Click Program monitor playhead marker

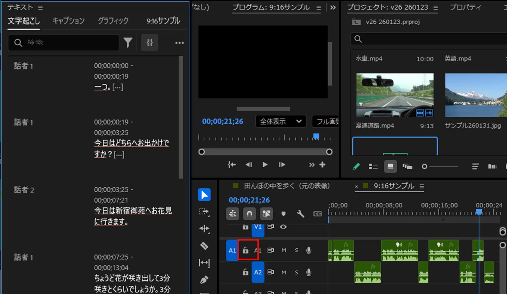(x=316, y=136)
